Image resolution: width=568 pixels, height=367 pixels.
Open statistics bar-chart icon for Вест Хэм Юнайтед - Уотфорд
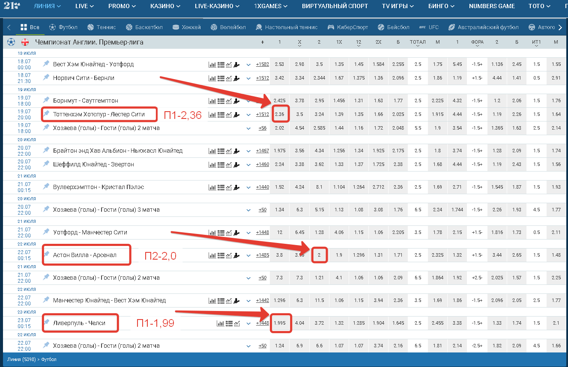pos(212,65)
